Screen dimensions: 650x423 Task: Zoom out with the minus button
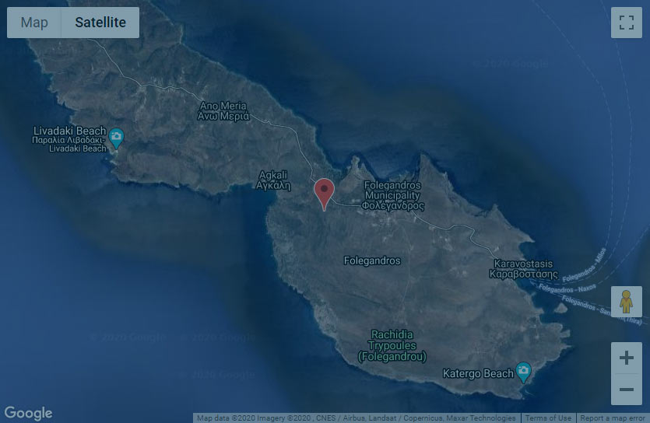[x=627, y=390]
